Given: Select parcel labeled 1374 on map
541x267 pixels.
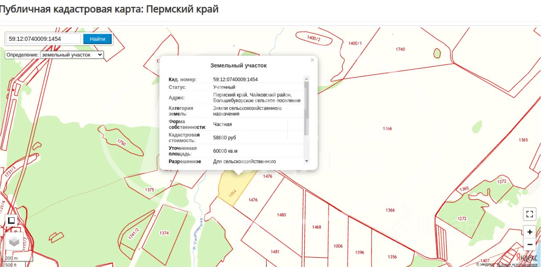Looking at the screenshot, I should [x=164, y=233].
